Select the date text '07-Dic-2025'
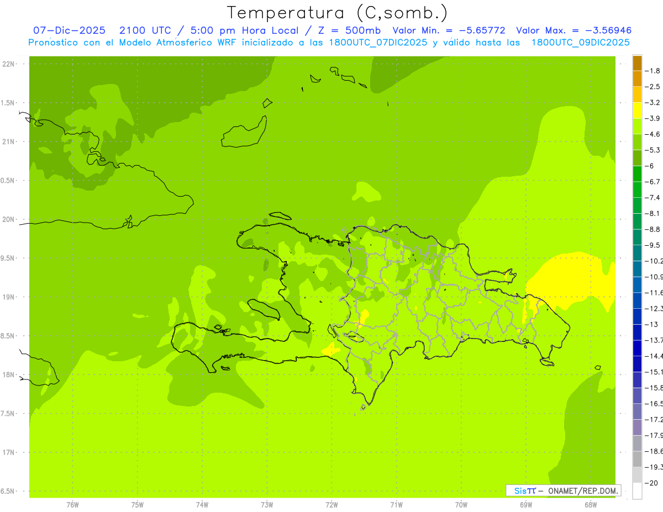 [69, 30]
